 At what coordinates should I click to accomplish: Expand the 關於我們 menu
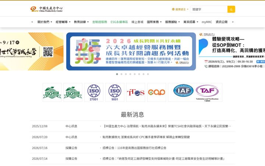click(45, 22)
